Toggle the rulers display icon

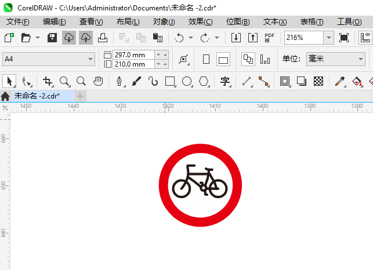365,38
